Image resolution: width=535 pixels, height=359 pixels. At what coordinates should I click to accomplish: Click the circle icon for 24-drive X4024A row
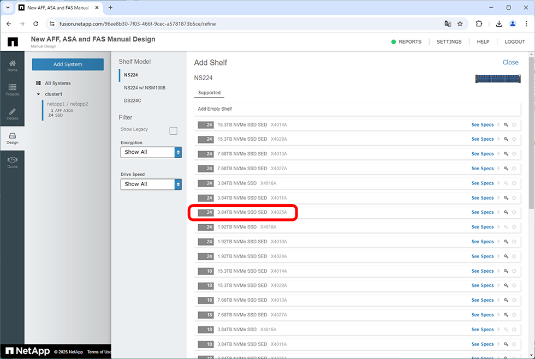tap(514, 256)
